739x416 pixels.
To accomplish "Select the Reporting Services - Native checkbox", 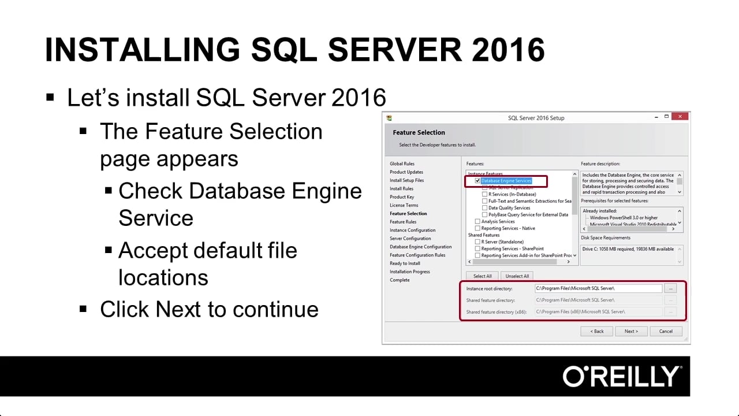I will point(477,228).
